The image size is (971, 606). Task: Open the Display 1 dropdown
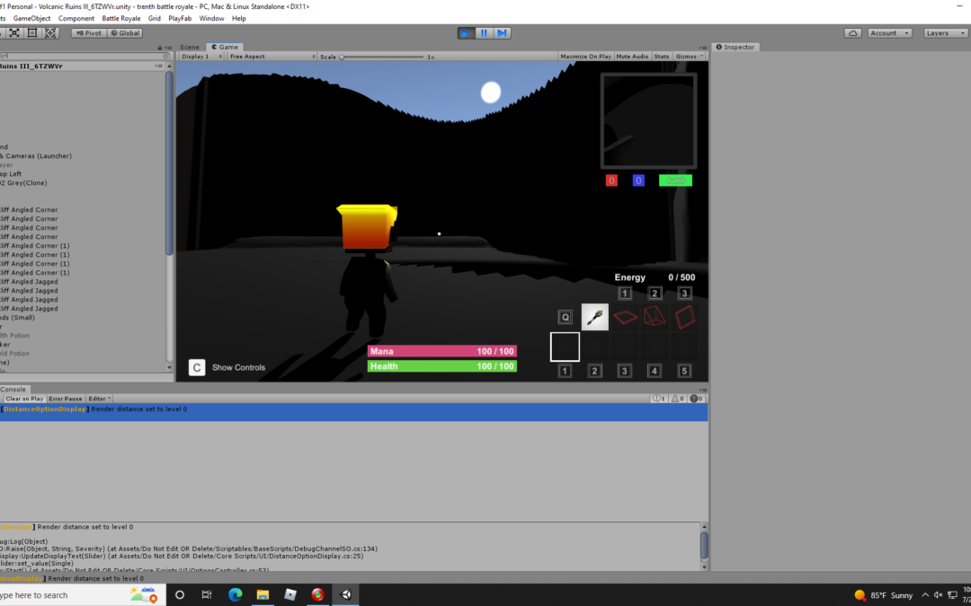[x=201, y=57]
